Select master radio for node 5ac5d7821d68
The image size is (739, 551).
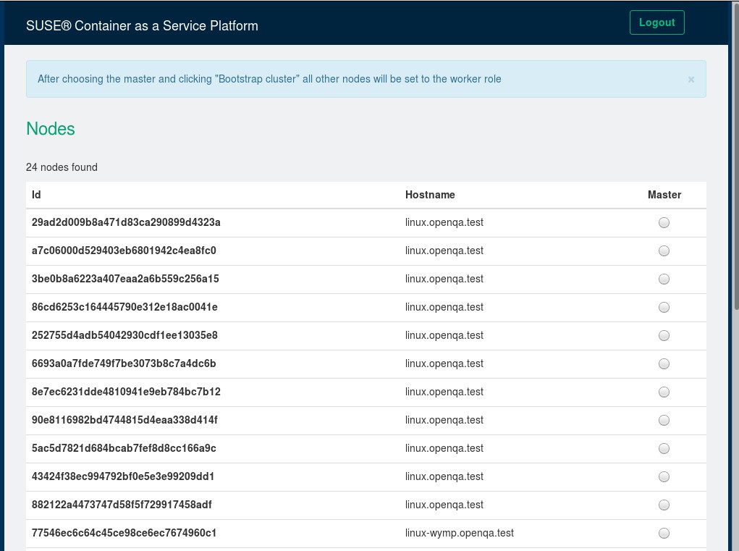(x=664, y=449)
